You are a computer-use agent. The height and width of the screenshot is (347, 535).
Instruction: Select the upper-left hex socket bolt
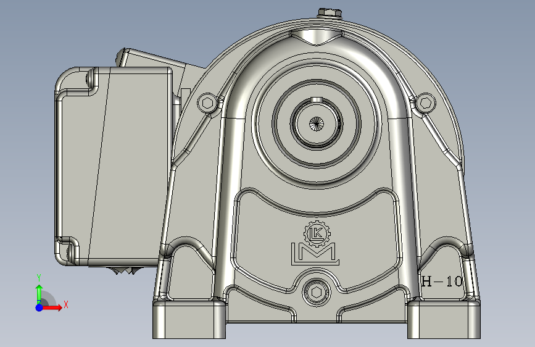[207, 102]
